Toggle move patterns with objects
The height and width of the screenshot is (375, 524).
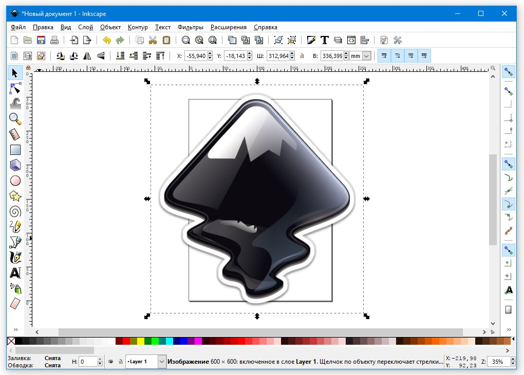[424, 56]
